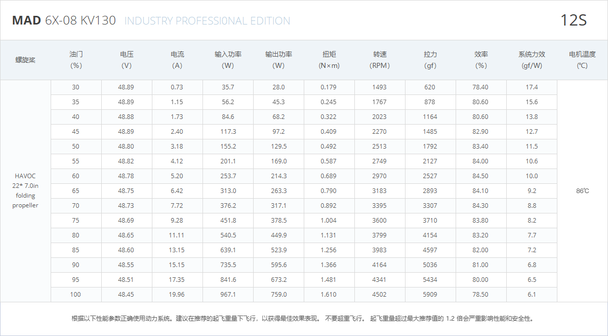Click throttle value 75
This screenshot has height=336, width=608.
point(76,220)
